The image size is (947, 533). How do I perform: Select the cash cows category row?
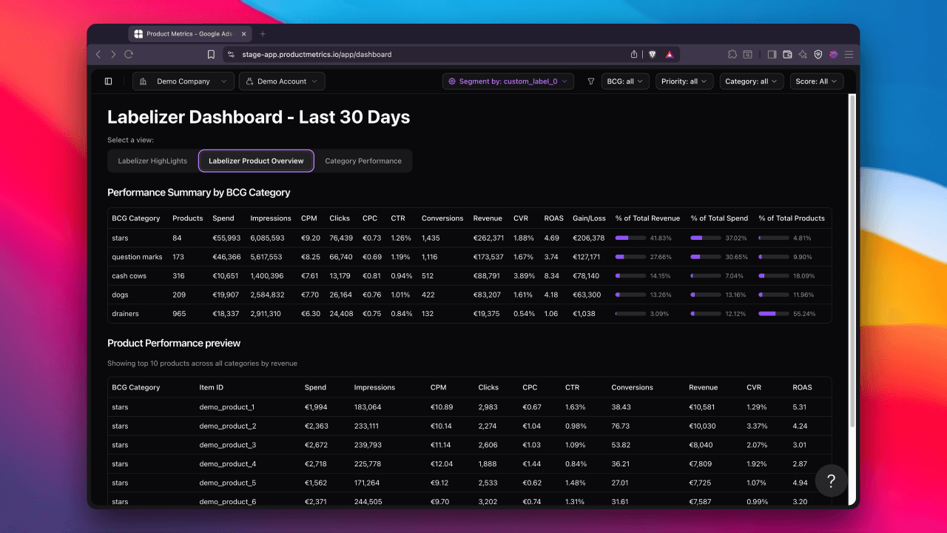[x=469, y=276]
